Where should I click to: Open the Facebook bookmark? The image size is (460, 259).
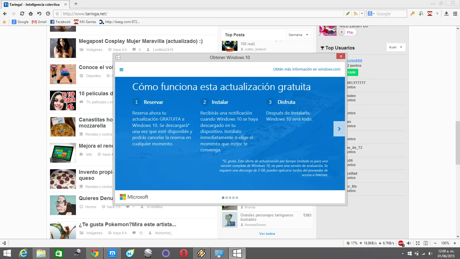[x=60, y=22]
